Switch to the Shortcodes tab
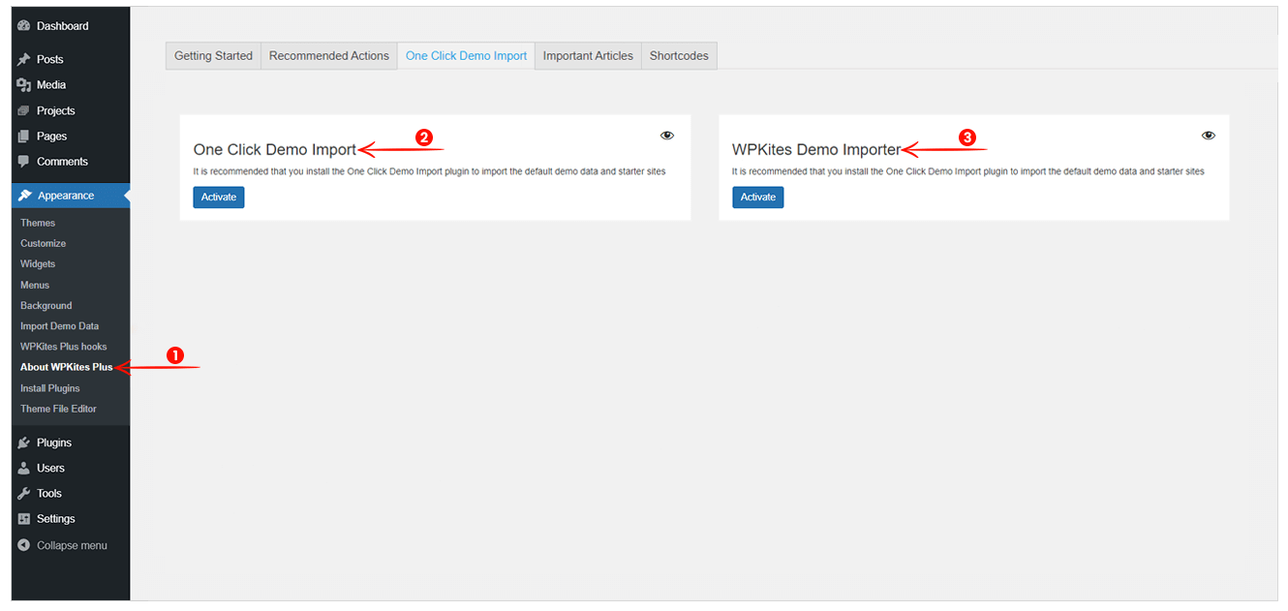1288x611 pixels. tap(679, 56)
